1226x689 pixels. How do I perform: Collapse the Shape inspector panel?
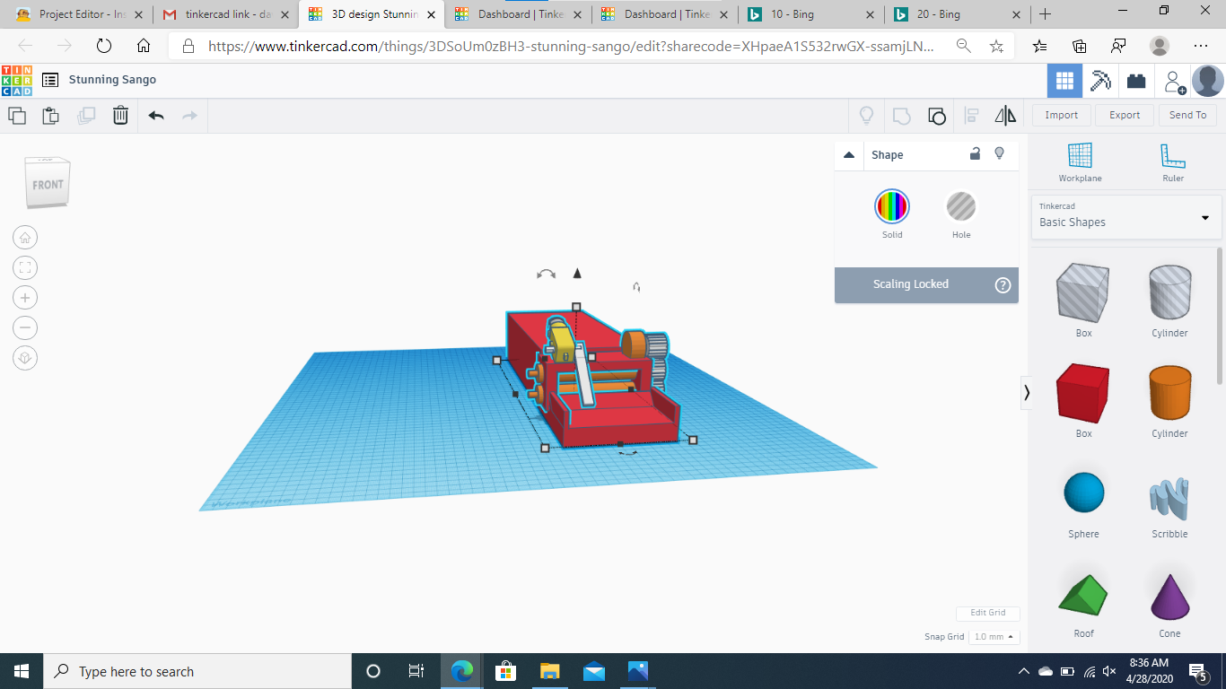[x=849, y=155]
